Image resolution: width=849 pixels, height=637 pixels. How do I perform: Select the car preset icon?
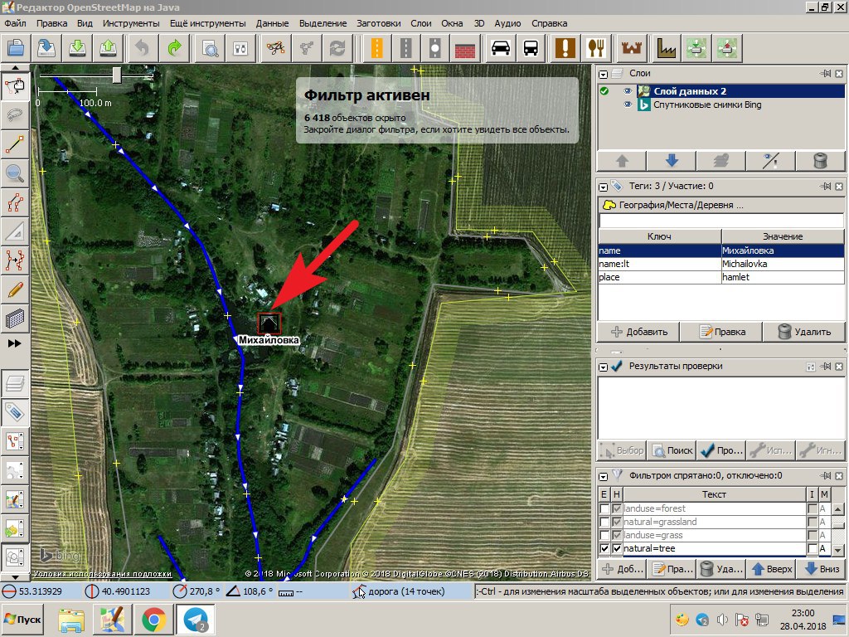coord(501,47)
